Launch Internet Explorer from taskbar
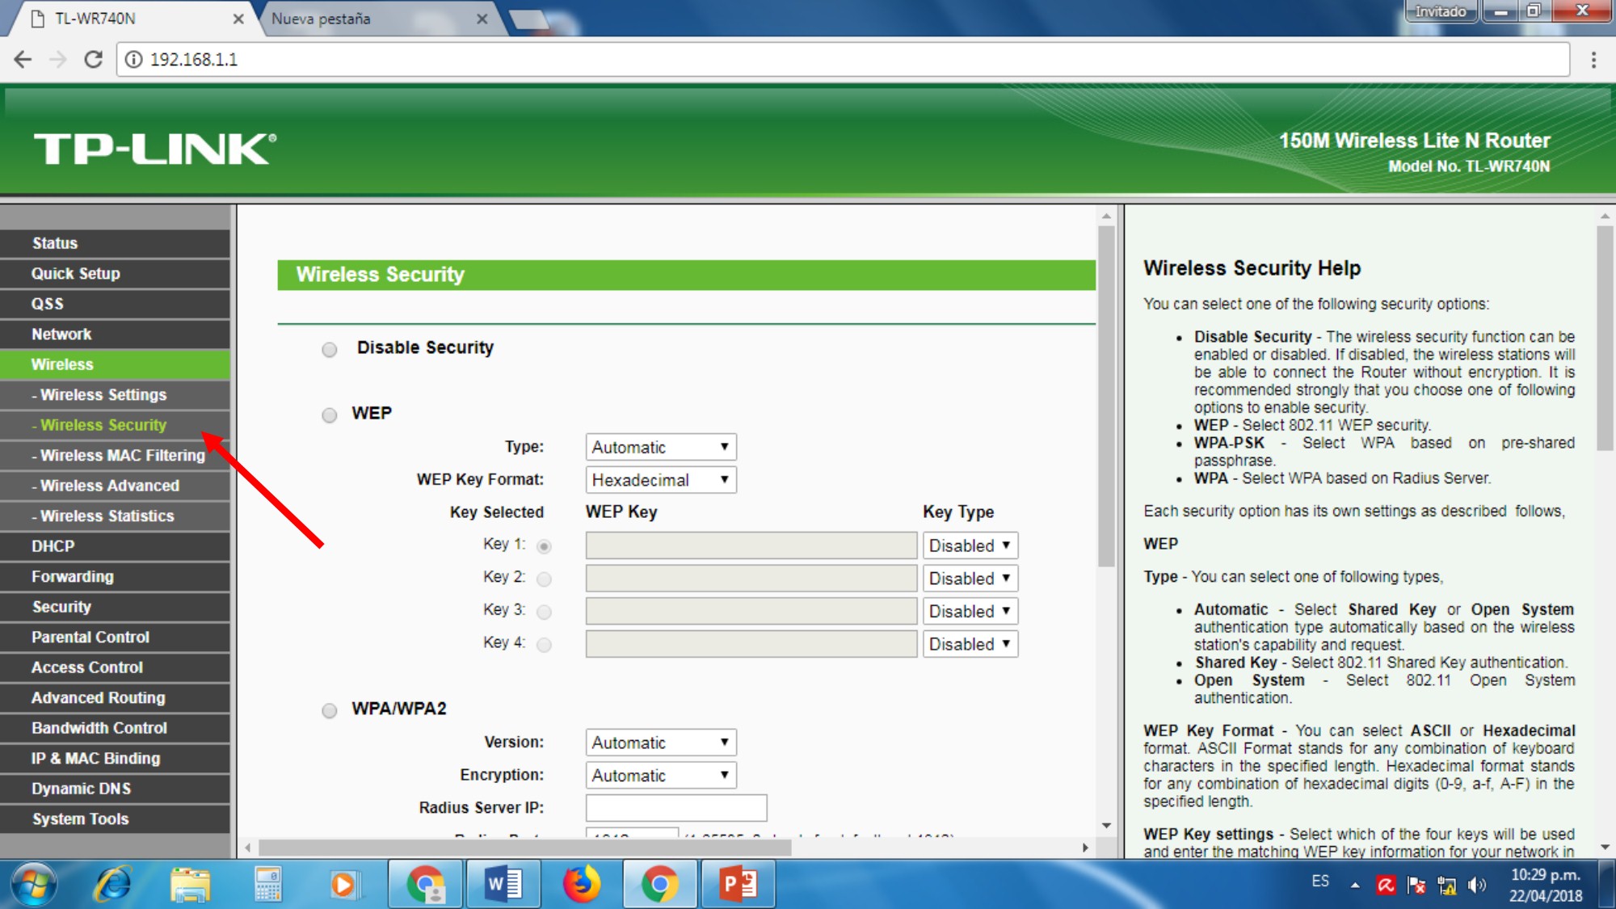1616x909 pixels. coord(112,885)
